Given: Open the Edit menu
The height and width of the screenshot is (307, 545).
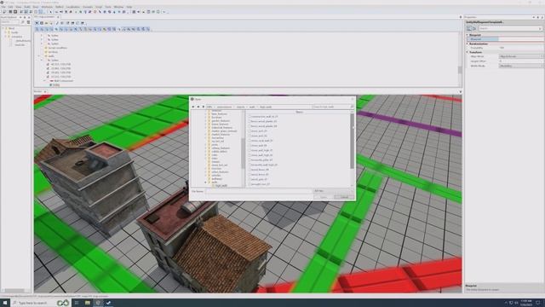Looking at the screenshot, I should 10,7.
